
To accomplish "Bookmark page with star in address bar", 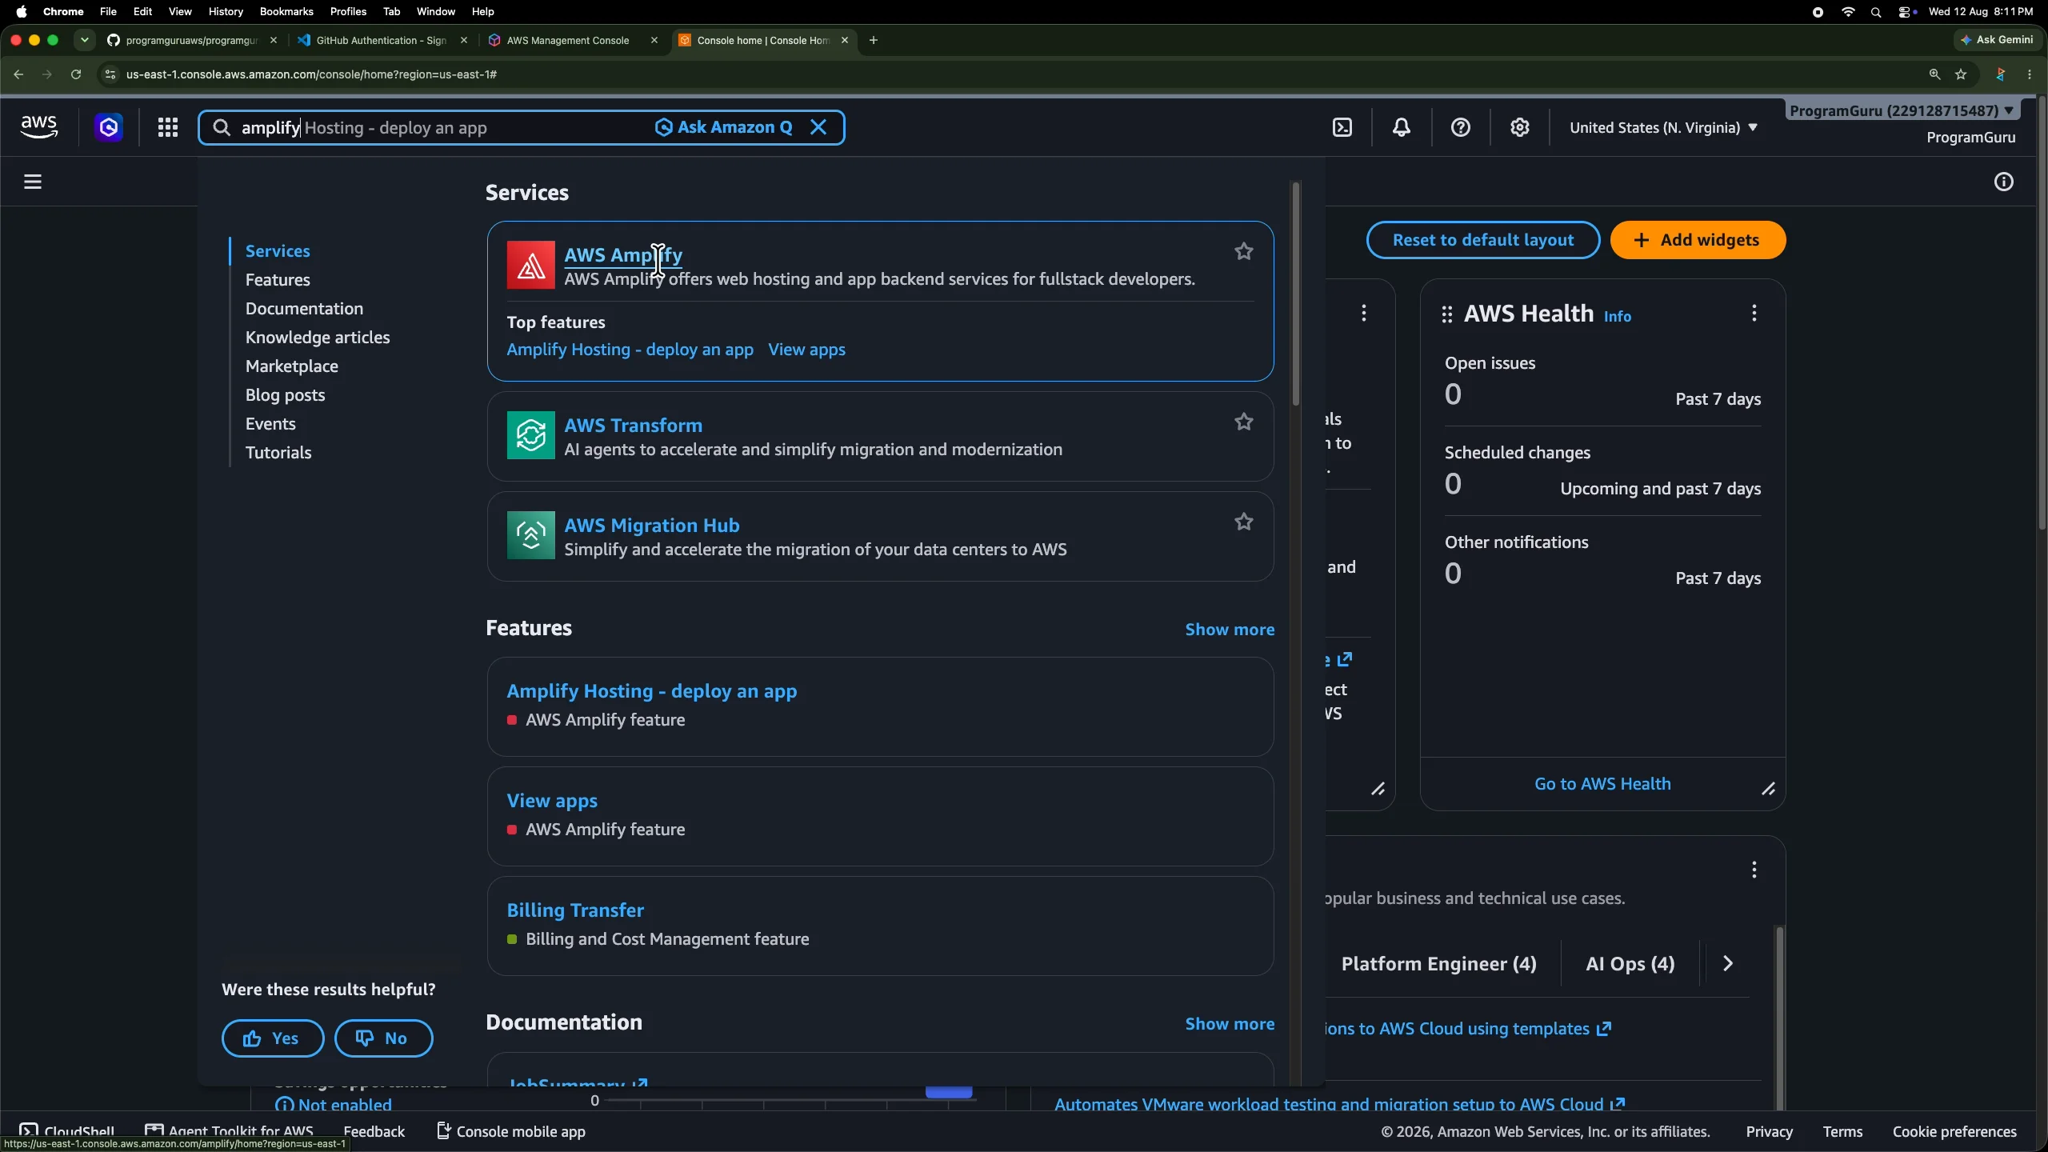I will pos(1961,74).
